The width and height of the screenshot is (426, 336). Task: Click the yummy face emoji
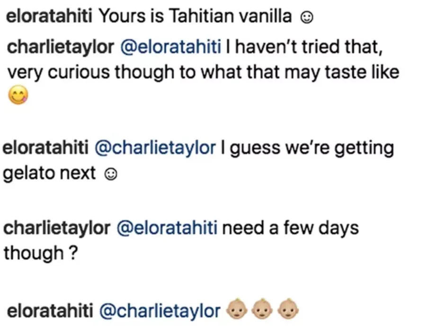click(18, 95)
